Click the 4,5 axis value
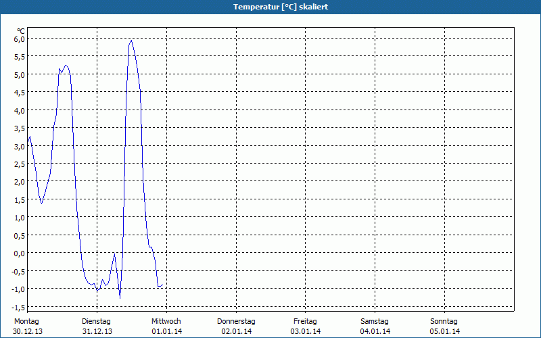The height and width of the screenshot is (338, 541). (20, 93)
